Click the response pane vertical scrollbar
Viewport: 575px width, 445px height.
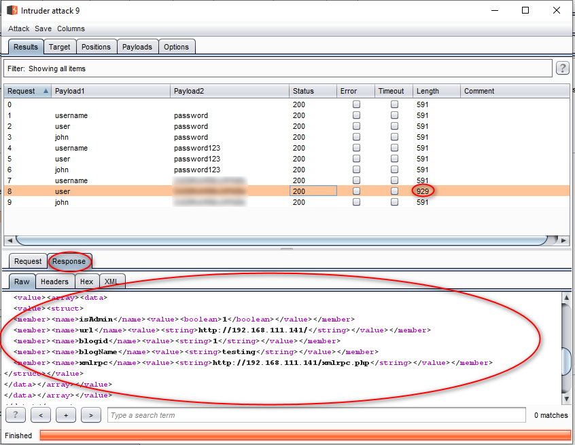(566, 361)
